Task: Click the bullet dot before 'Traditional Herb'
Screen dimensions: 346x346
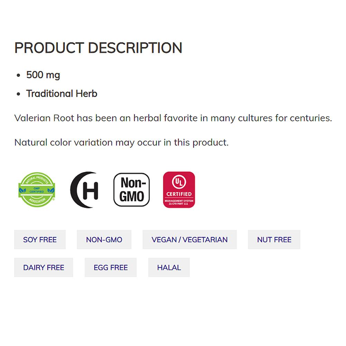Action: (19, 94)
